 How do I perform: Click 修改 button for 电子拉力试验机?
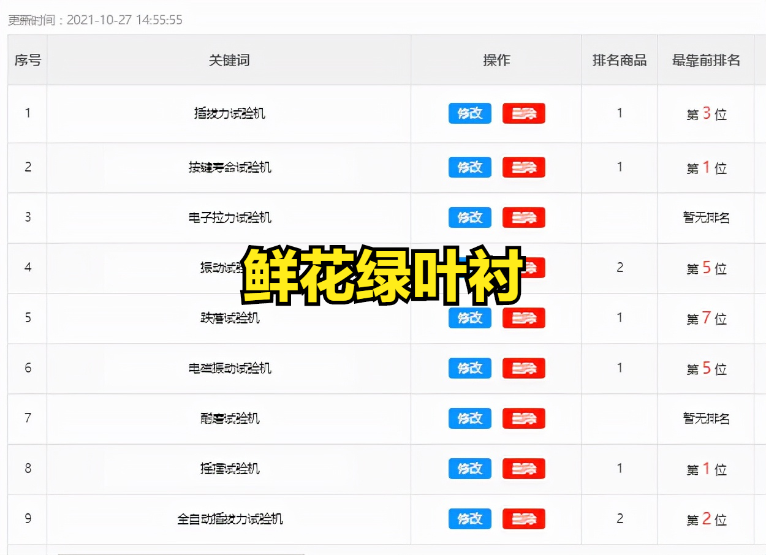(469, 217)
